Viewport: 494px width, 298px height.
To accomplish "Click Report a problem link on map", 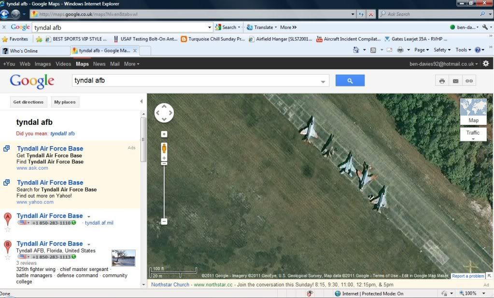I will pos(468,276).
